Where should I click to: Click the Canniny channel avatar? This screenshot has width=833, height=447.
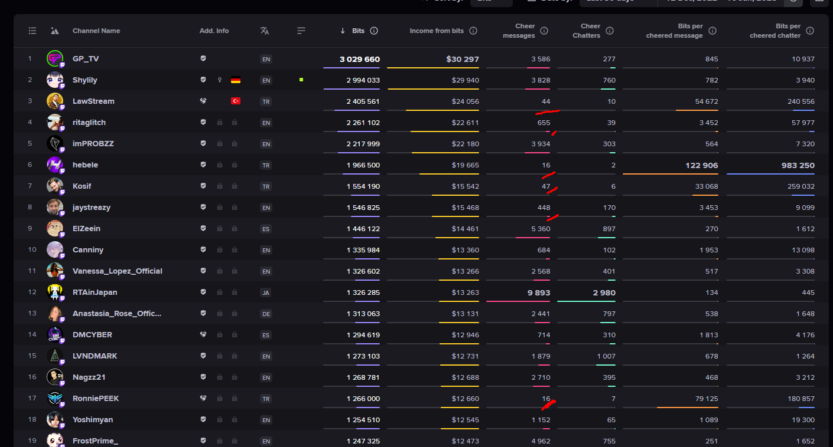tap(55, 249)
